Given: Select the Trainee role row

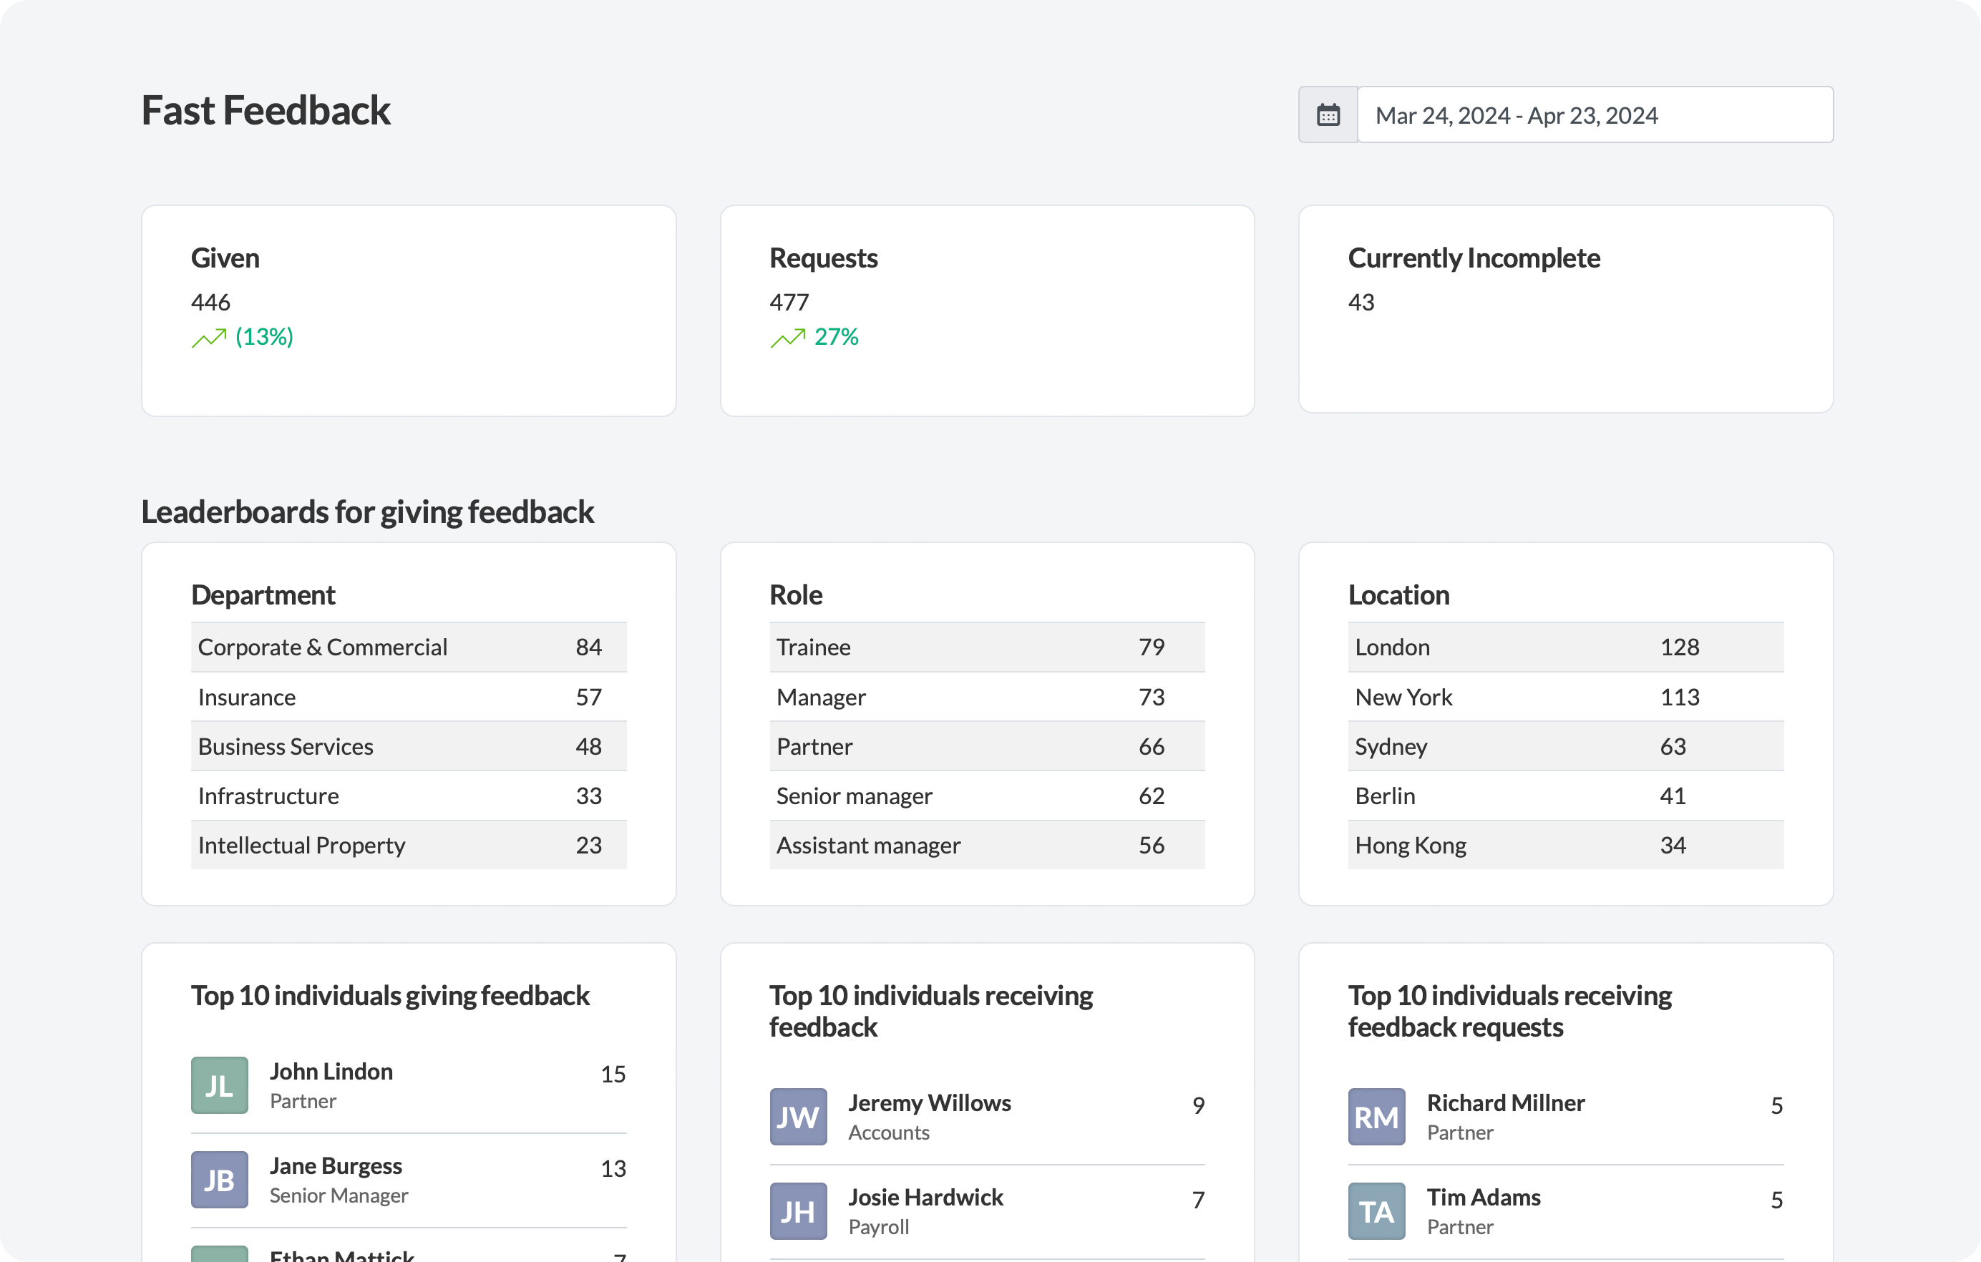Looking at the screenshot, I should (986, 647).
